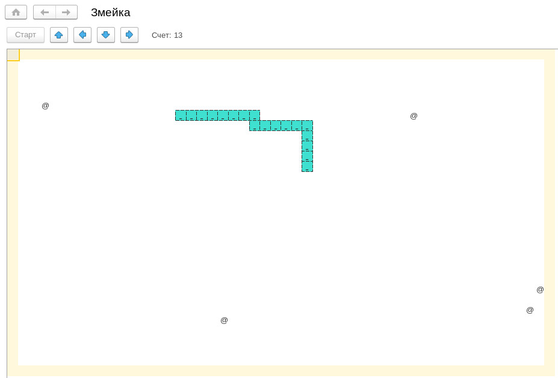Click the leftmost segment of the snake
Viewport: 558px width, 378px height.
click(181, 115)
